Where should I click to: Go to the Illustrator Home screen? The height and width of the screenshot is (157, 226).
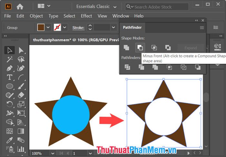click(20, 6)
